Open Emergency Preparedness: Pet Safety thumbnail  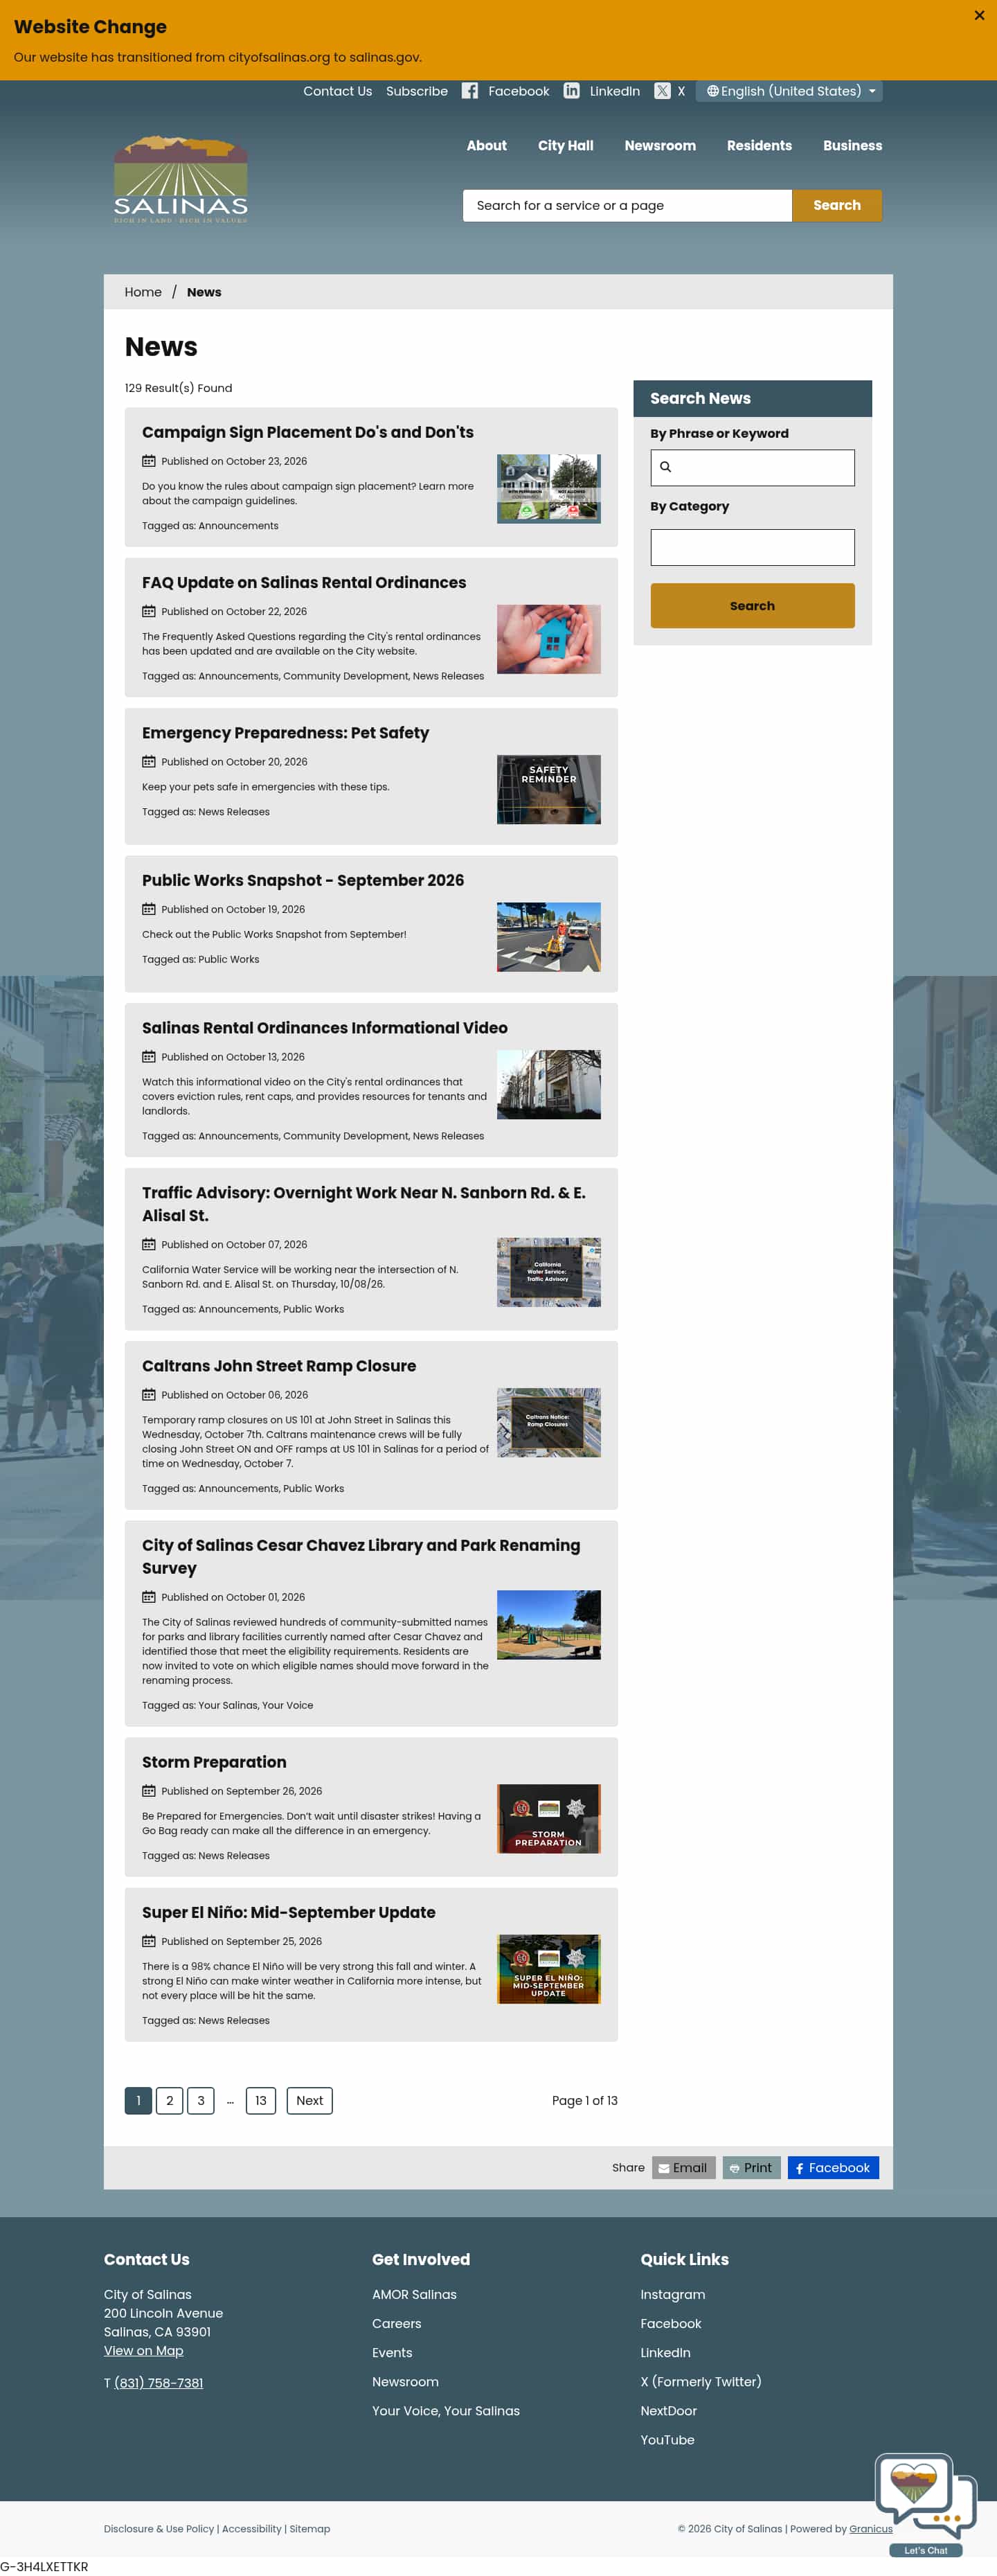click(549, 790)
